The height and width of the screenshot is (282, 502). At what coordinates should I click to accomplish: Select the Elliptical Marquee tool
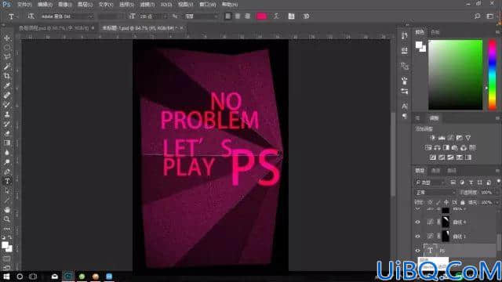(x=7, y=48)
